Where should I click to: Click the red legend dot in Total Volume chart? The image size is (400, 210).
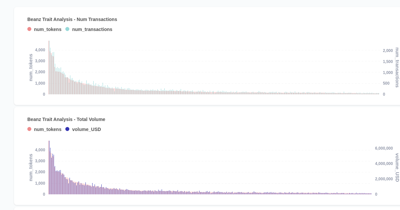tap(29, 129)
